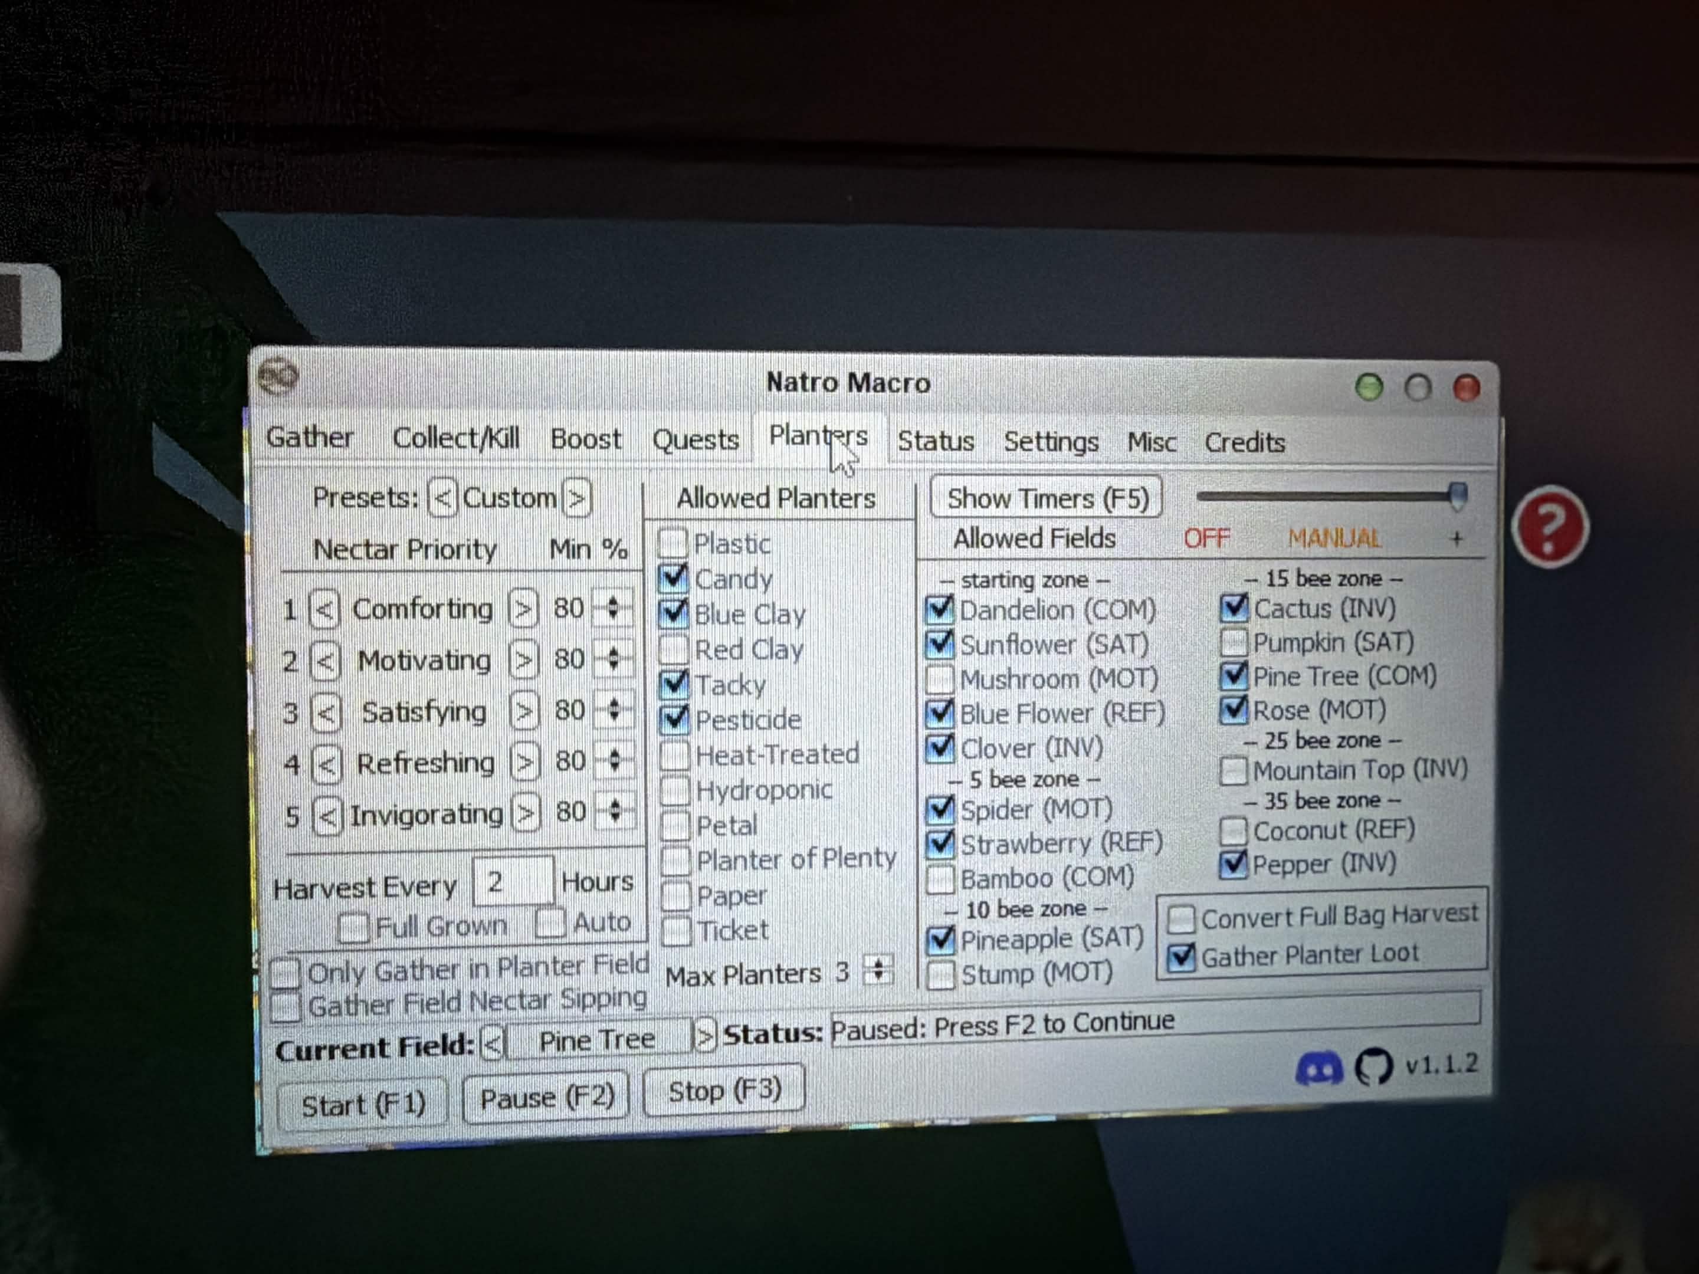This screenshot has height=1274, width=1699.
Task: Enable Mushroom (MOT) field checkbox
Action: (939, 679)
